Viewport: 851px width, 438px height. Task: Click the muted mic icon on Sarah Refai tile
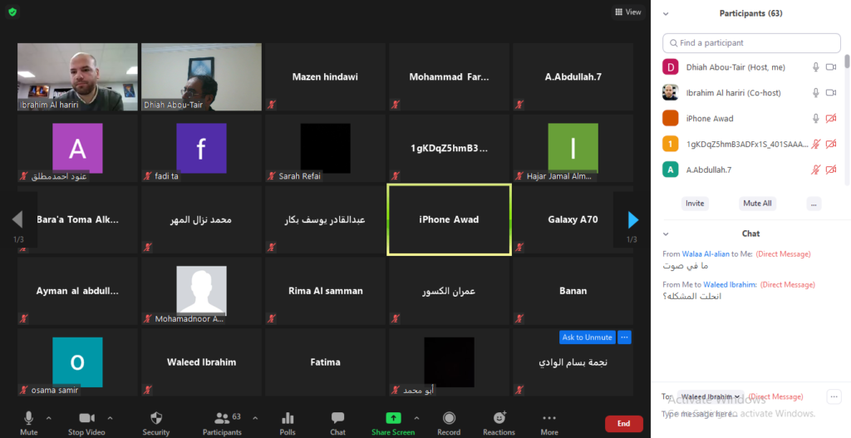click(x=272, y=176)
